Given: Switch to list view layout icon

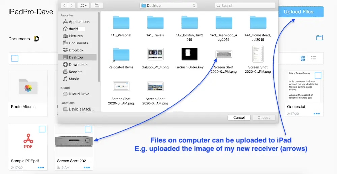Looking at the screenshot, I should point(313,58).
